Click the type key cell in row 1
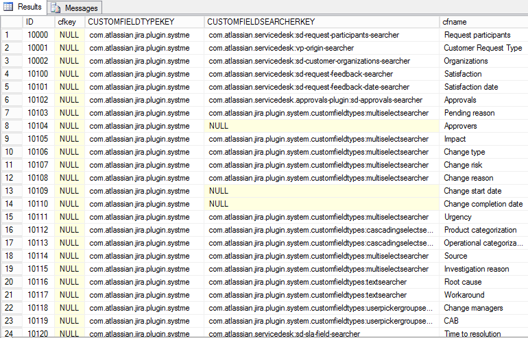The height and width of the screenshot is (338, 528). [145, 35]
